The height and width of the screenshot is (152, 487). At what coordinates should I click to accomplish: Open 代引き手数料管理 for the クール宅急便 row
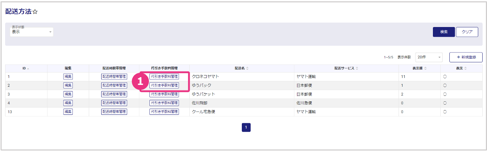pos(164,112)
